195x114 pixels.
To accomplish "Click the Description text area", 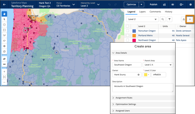I will point(143,88).
